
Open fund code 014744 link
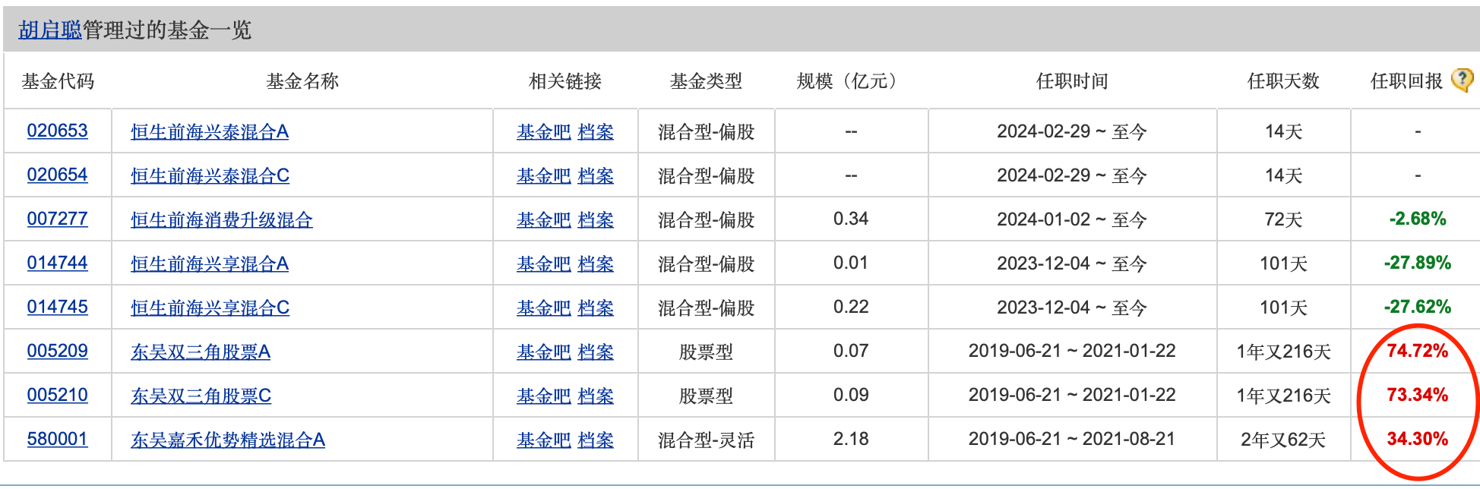[x=57, y=263]
